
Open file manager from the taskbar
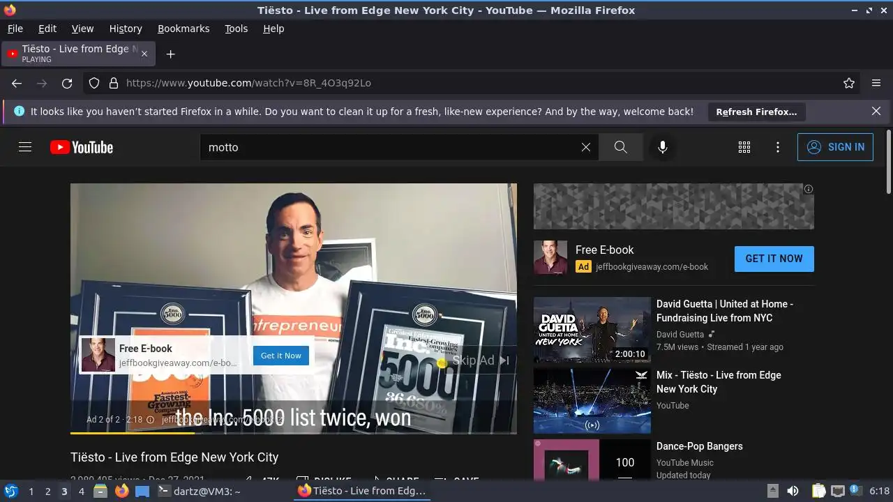(100, 491)
